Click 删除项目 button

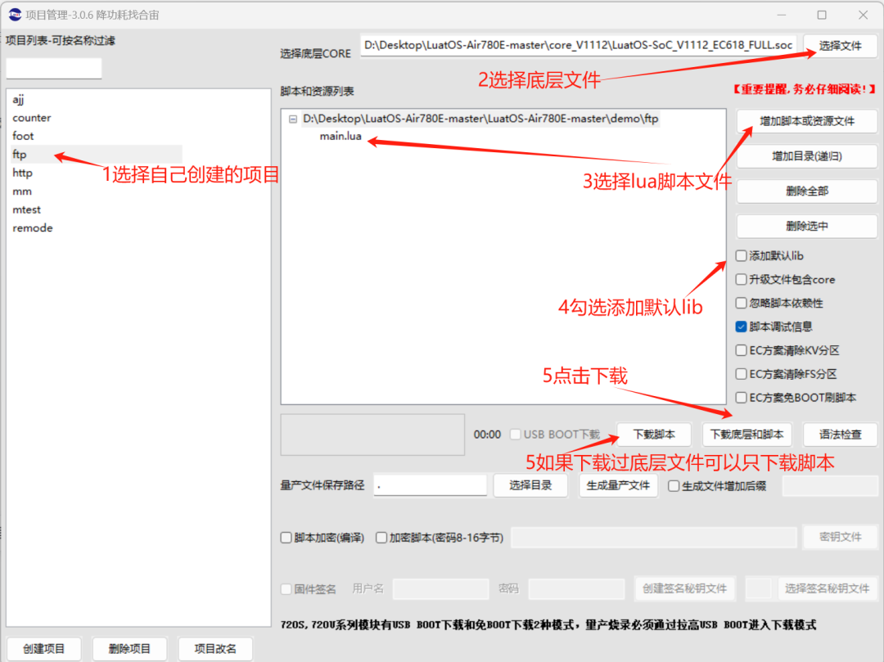tap(129, 649)
